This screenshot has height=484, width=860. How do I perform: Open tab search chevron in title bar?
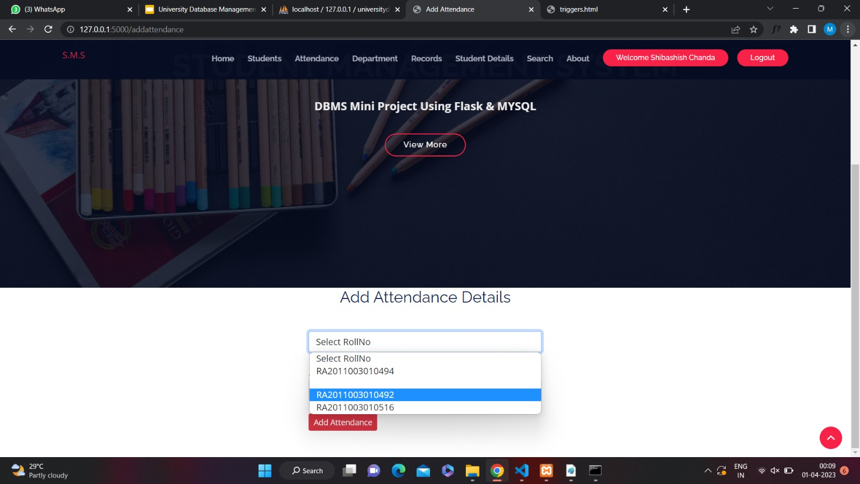tap(770, 9)
